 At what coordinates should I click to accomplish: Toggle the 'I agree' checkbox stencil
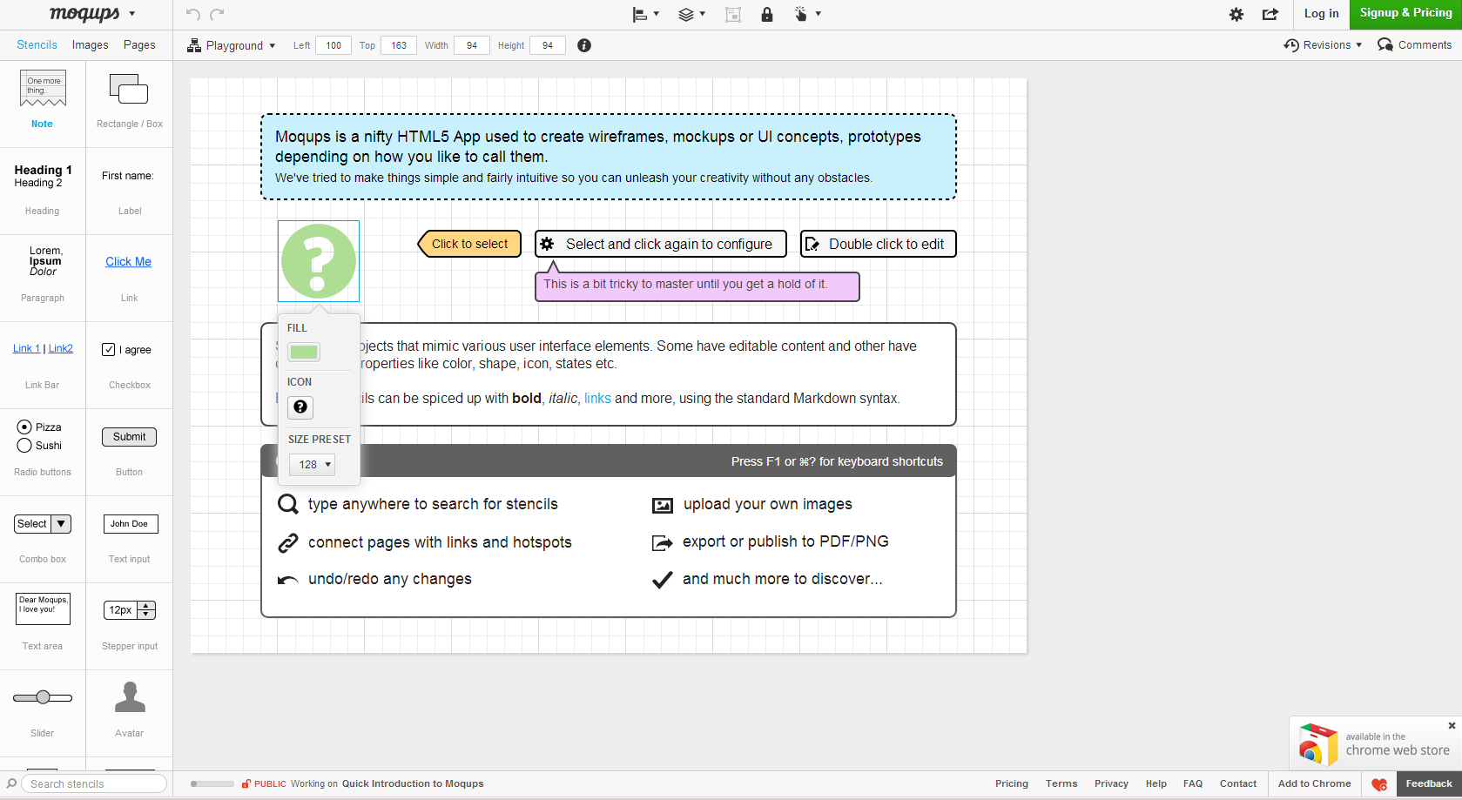109,350
